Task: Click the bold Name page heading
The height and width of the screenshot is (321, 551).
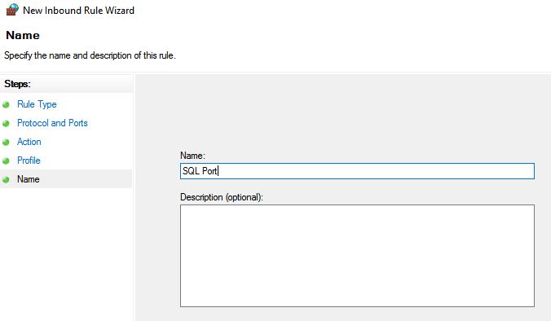Action: [x=23, y=35]
